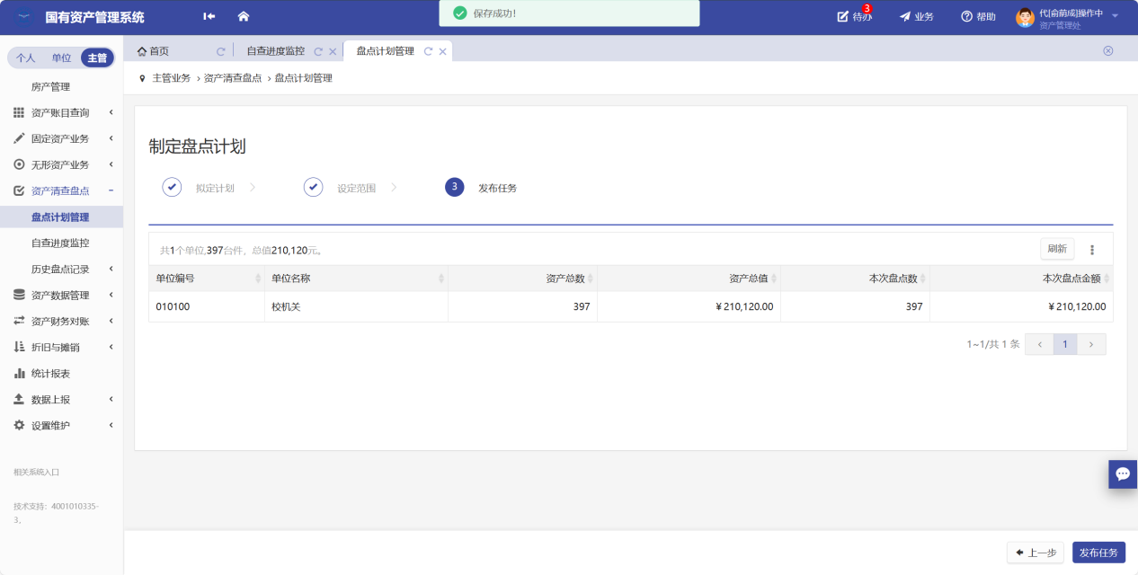Click the 上一步 button
The height and width of the screenshot is (575, 1138).
click(x=1036, y=553)
